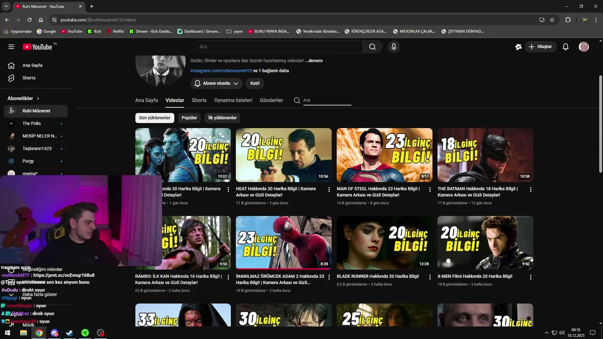Reload the page in Chrome
This screenshot has height=339, width=603.
29,20
